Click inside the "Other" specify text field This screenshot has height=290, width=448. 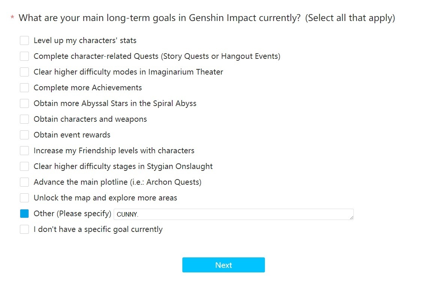click(233, 214)
